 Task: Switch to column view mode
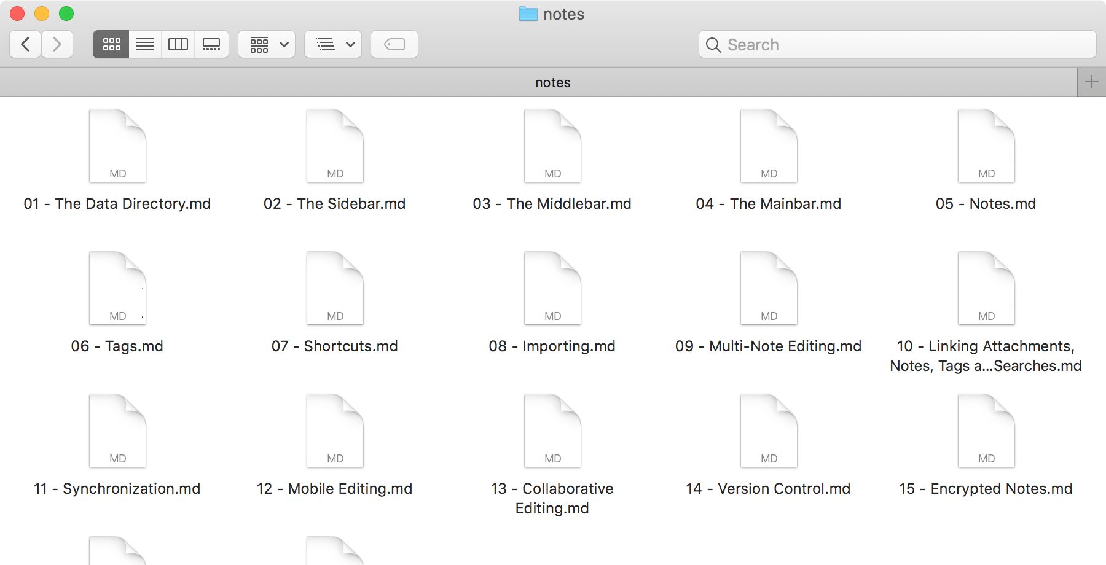pyautogui.click(x=178, y=44)
